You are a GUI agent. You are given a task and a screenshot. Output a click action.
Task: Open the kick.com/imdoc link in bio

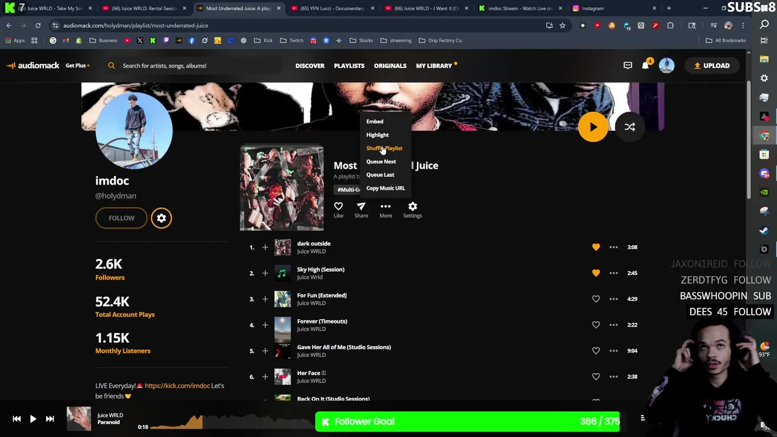[x=177, y=385]
